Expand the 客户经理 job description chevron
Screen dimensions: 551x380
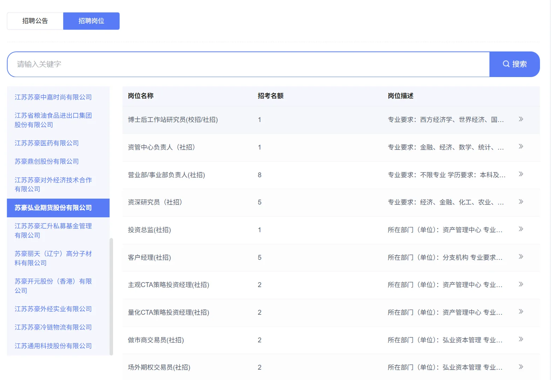521,256
